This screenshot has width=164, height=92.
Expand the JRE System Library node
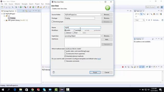[x=4, y=20]
